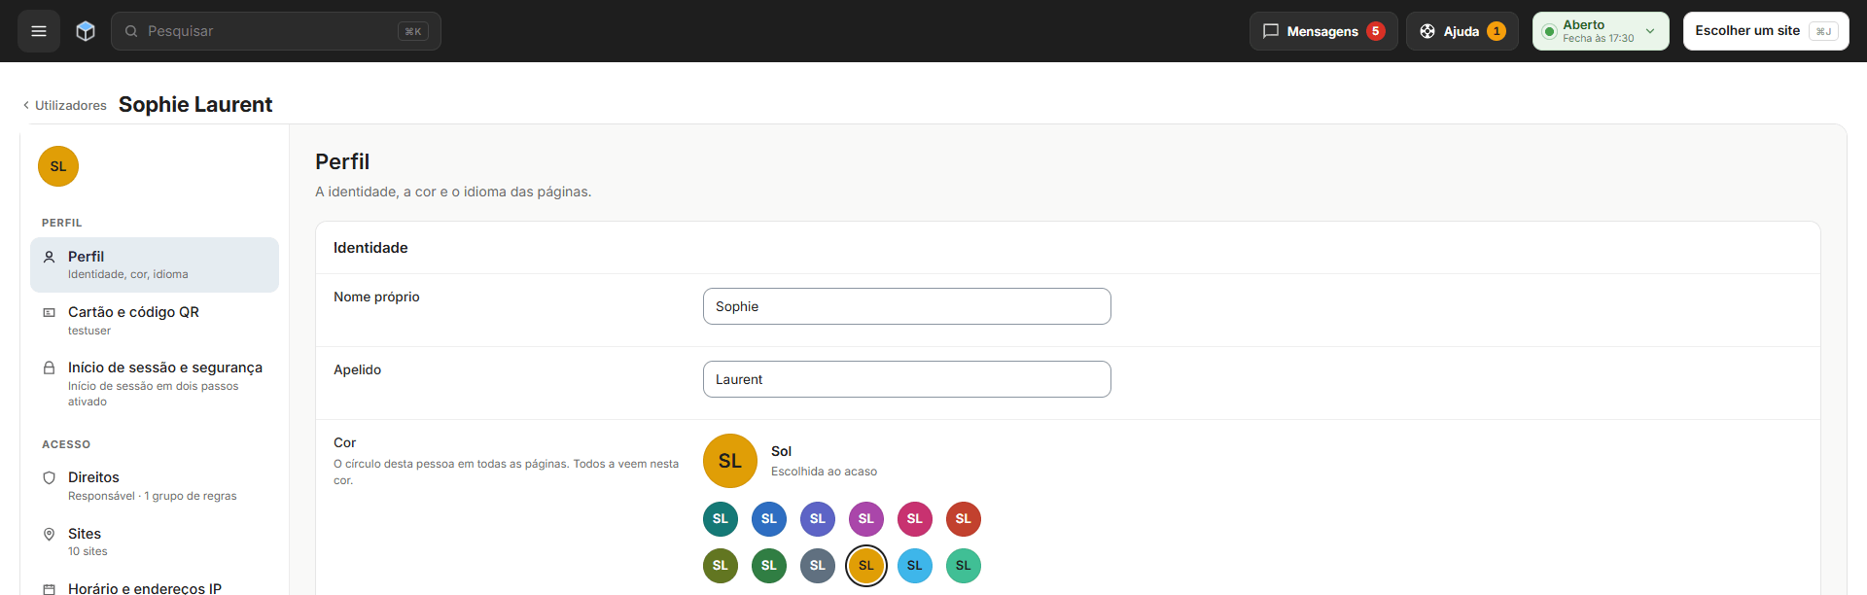Screen dimensions: 1867x595
Task: Choose the red SL color swatch
Action: 964,519
